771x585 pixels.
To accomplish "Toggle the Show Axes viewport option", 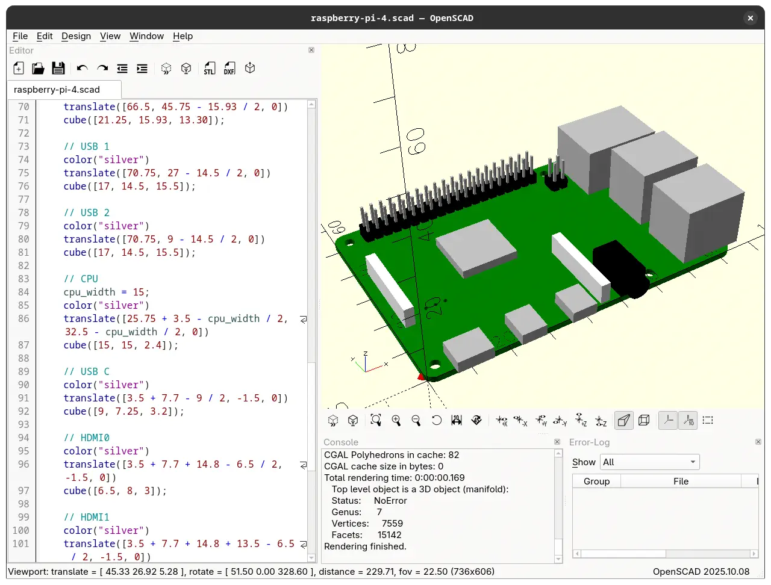I will 668,420.
